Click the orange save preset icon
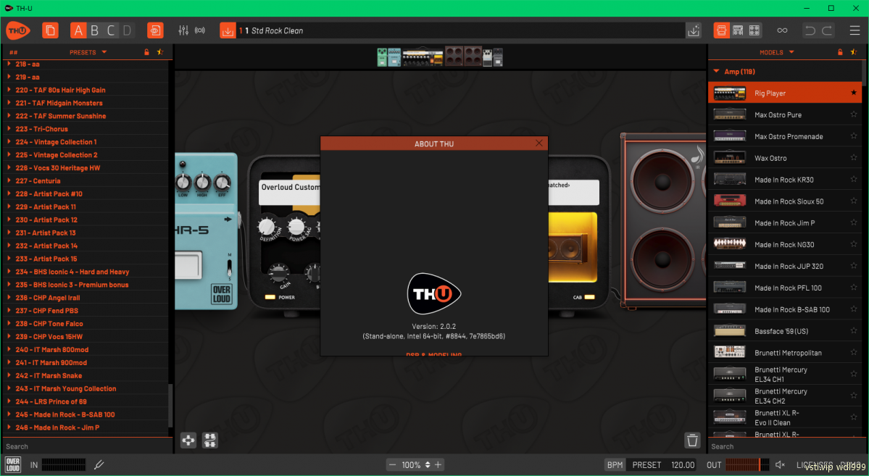This screenshot has width=869, height=476. [228, 30]
